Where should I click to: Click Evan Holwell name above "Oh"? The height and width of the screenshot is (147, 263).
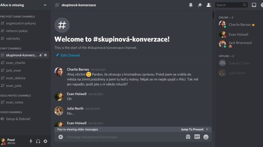pyautogui.click(x=77, y=94)
